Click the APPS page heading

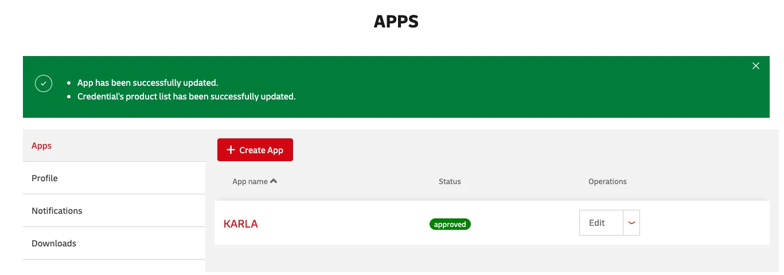pos(396,22)
